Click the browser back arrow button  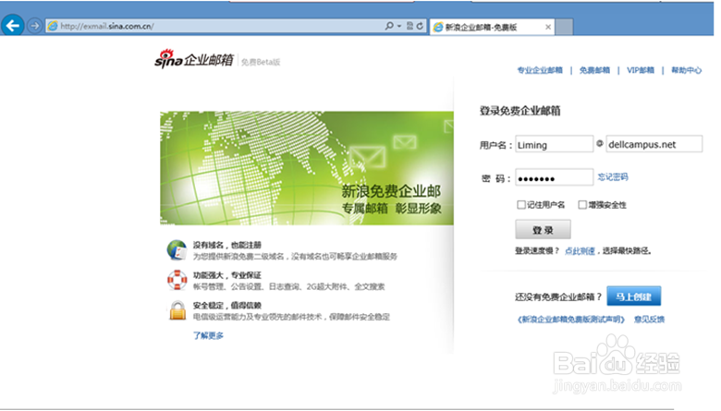pyautogui.click(x=12, y=25)
